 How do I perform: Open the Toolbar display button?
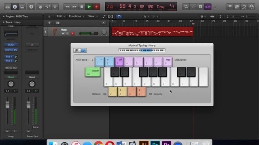tap(22, 7)
